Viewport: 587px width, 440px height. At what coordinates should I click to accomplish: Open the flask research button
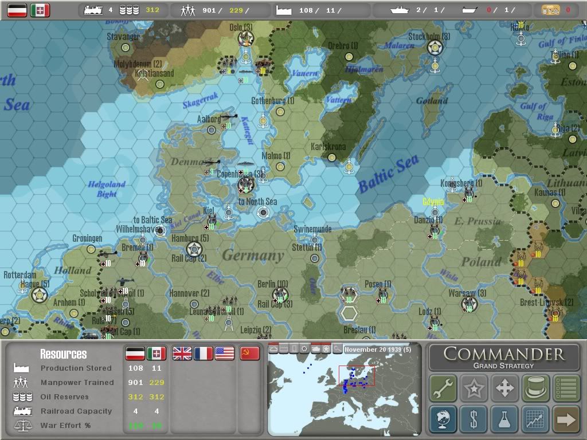click(x=504, y=419)
